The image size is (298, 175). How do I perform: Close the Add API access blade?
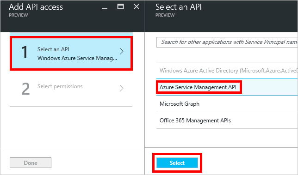tap(137, 7)
